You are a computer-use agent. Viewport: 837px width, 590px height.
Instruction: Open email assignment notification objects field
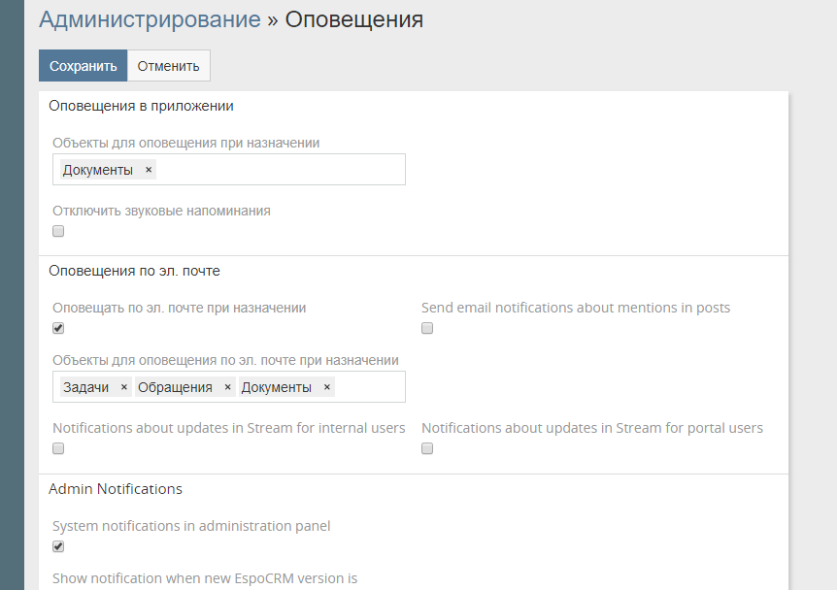point(369,387)
